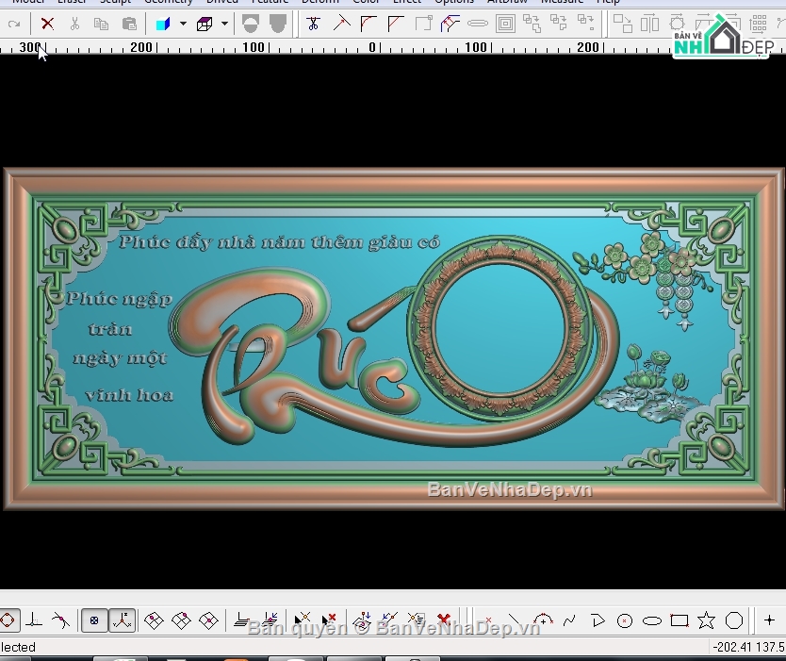
Task: Toggle the pressed axis snap button
Action: (x=123, y=620)
